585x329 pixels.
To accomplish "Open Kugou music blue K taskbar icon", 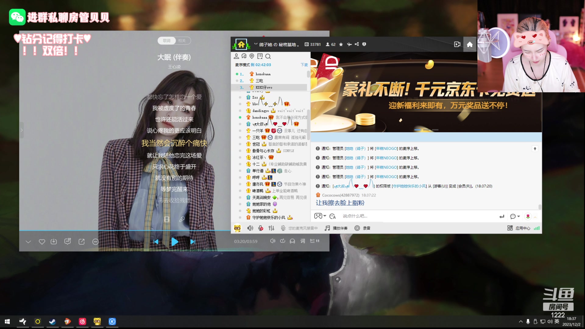I will click(x=112, y=321).
